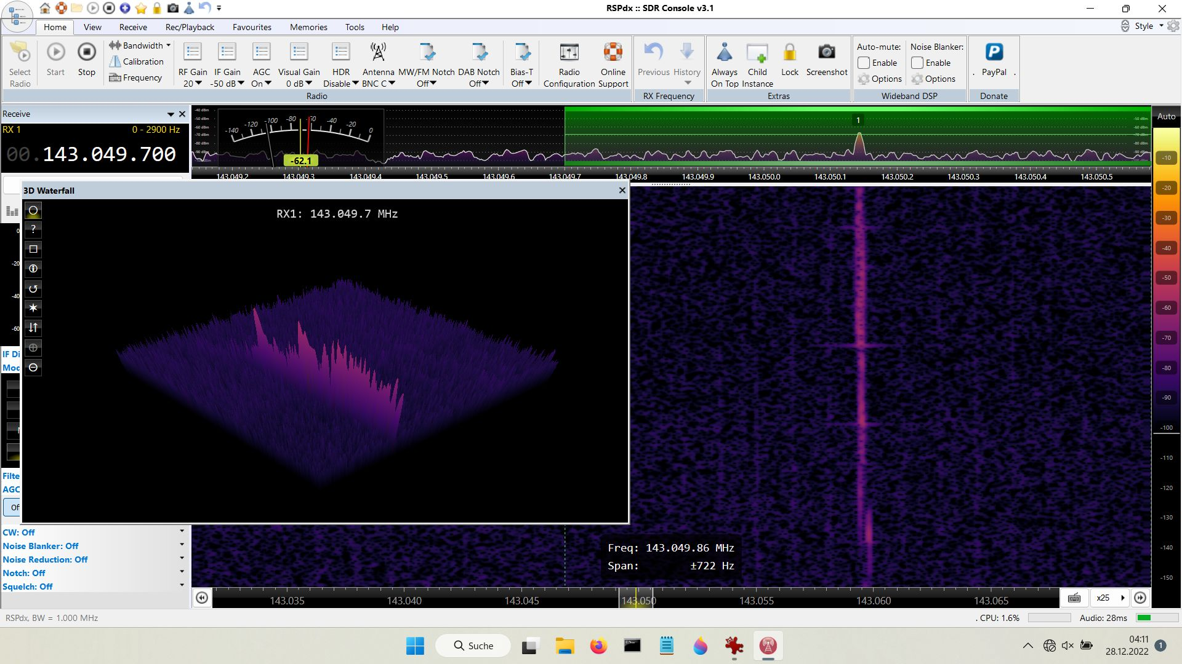The width and height of the screenshot is (1182, 664).
Task: Click the Auto button above level scale
Action: [1166, 116]
